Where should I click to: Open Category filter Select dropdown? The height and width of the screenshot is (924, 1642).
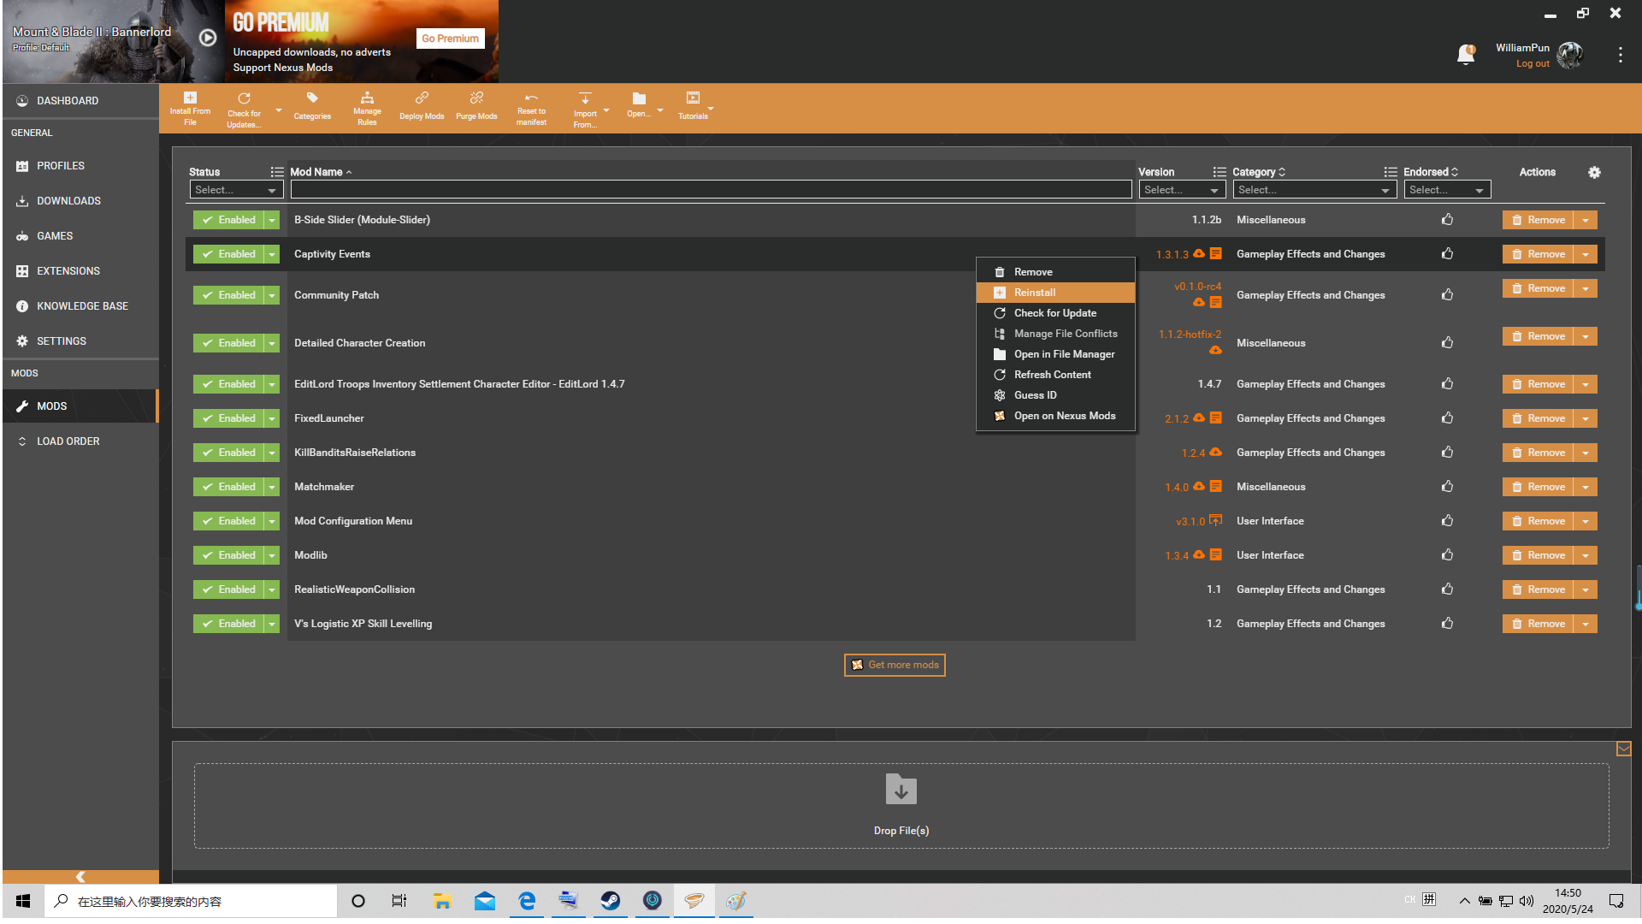(x=1314, y=190)
